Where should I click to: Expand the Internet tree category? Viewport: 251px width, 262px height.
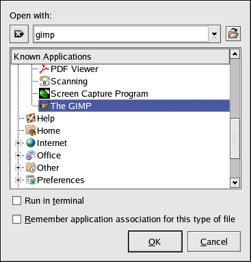tap(18, 143)
